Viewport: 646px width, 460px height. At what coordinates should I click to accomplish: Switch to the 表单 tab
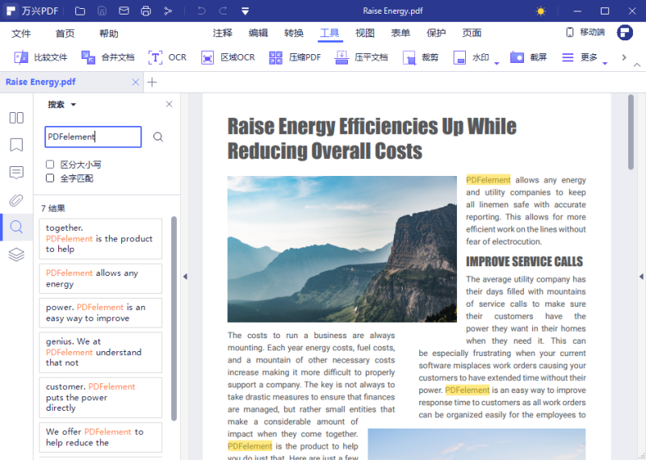pyautogui.click(x=401, y=33)
